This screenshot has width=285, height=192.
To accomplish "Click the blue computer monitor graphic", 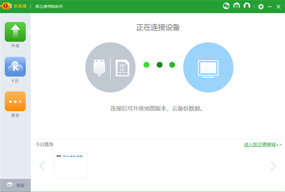I will [208, 68].
